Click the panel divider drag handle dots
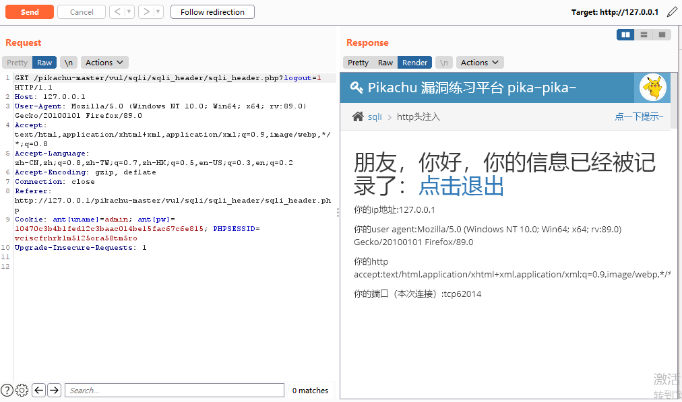The height and width of the screenshot is (402, 682). click(338, 213)
